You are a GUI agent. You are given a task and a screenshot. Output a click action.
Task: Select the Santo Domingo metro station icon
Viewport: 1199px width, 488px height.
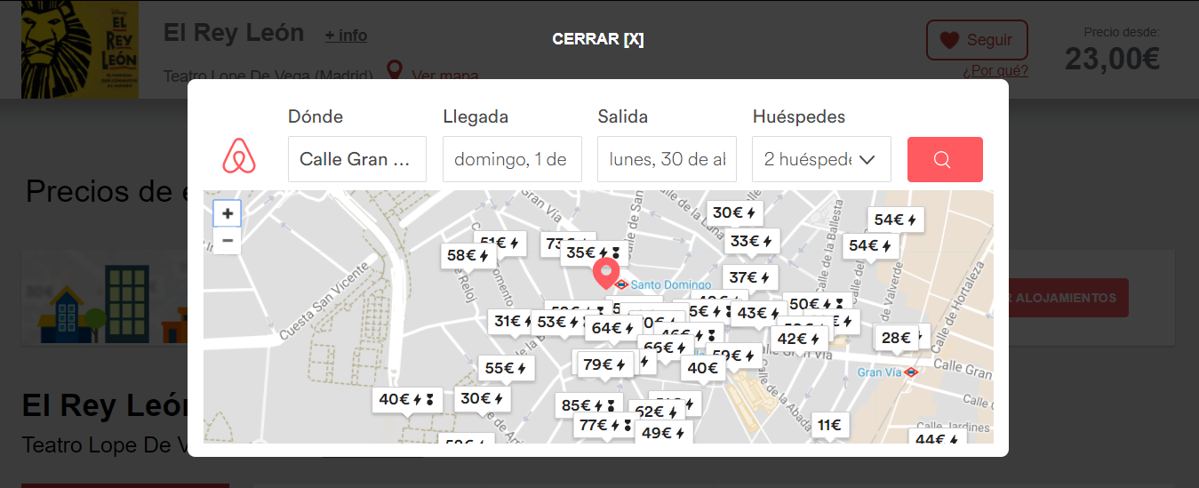click(621, 284)
